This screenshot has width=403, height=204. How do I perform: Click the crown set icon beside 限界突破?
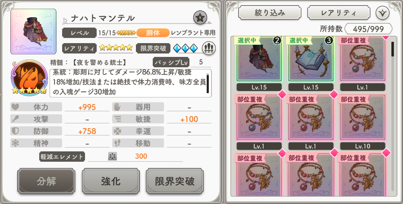[209, 48]
